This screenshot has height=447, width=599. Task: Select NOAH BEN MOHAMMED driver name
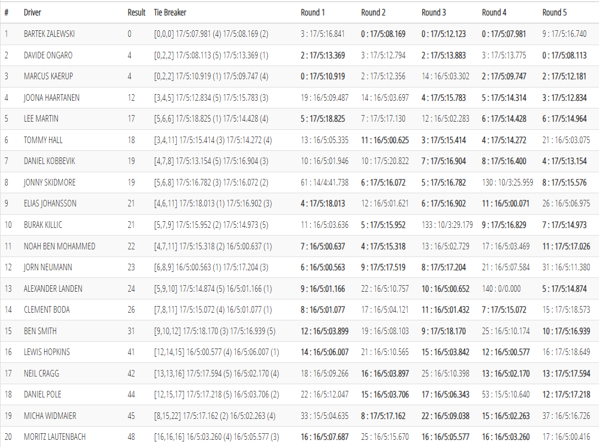click(x=60, y=246)
